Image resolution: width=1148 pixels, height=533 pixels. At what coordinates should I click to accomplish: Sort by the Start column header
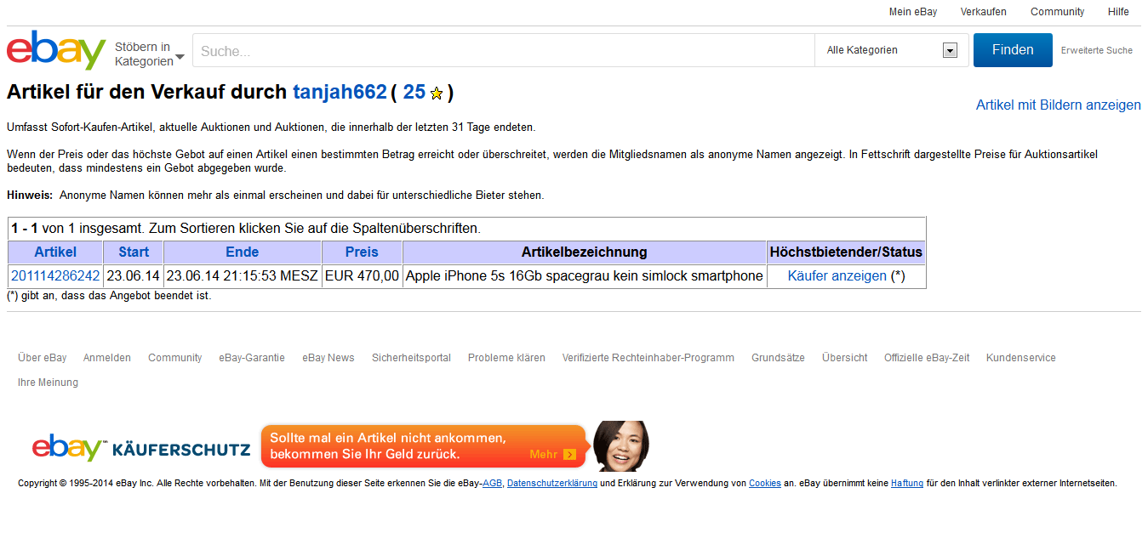click(x=134, y=252)
